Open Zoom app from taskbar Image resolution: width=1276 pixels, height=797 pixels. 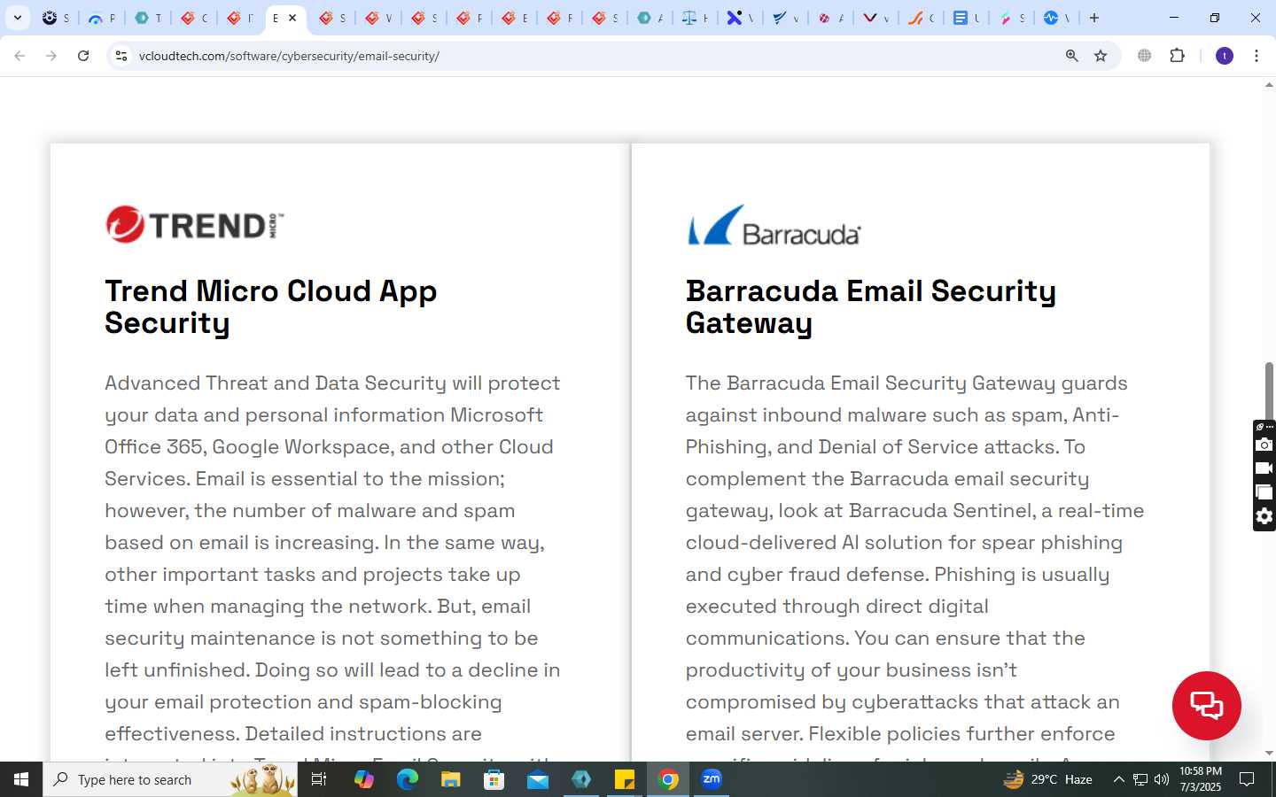(x=712, y=779)
